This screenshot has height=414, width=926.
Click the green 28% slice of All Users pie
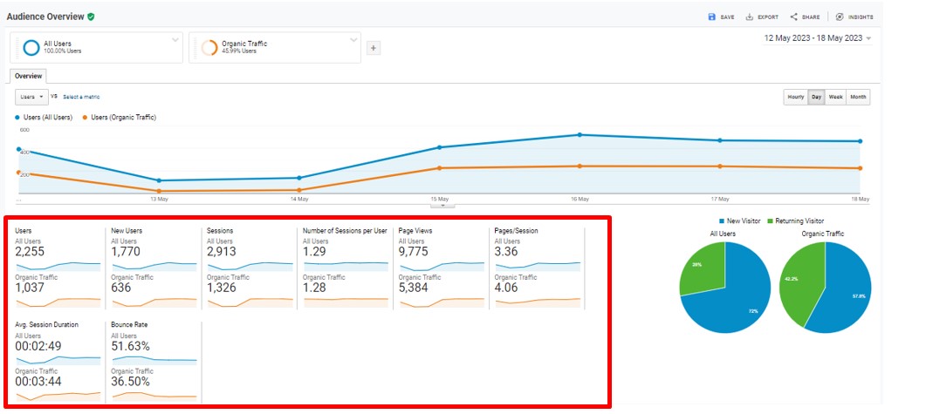click(703, 268)
